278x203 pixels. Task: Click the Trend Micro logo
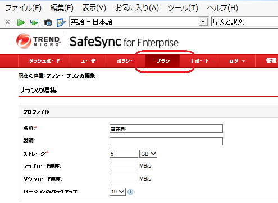38,41
